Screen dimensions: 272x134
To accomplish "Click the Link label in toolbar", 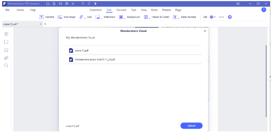I will point(90,17).
